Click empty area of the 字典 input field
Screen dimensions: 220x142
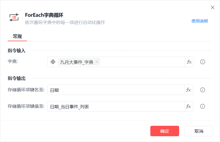142,62
